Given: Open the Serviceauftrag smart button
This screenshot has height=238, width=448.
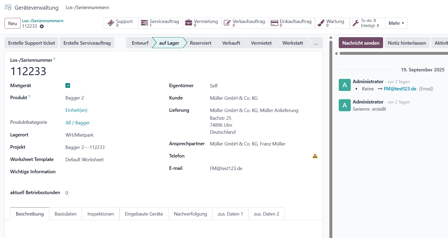Looking at the screenshot, I should (160, 23).
